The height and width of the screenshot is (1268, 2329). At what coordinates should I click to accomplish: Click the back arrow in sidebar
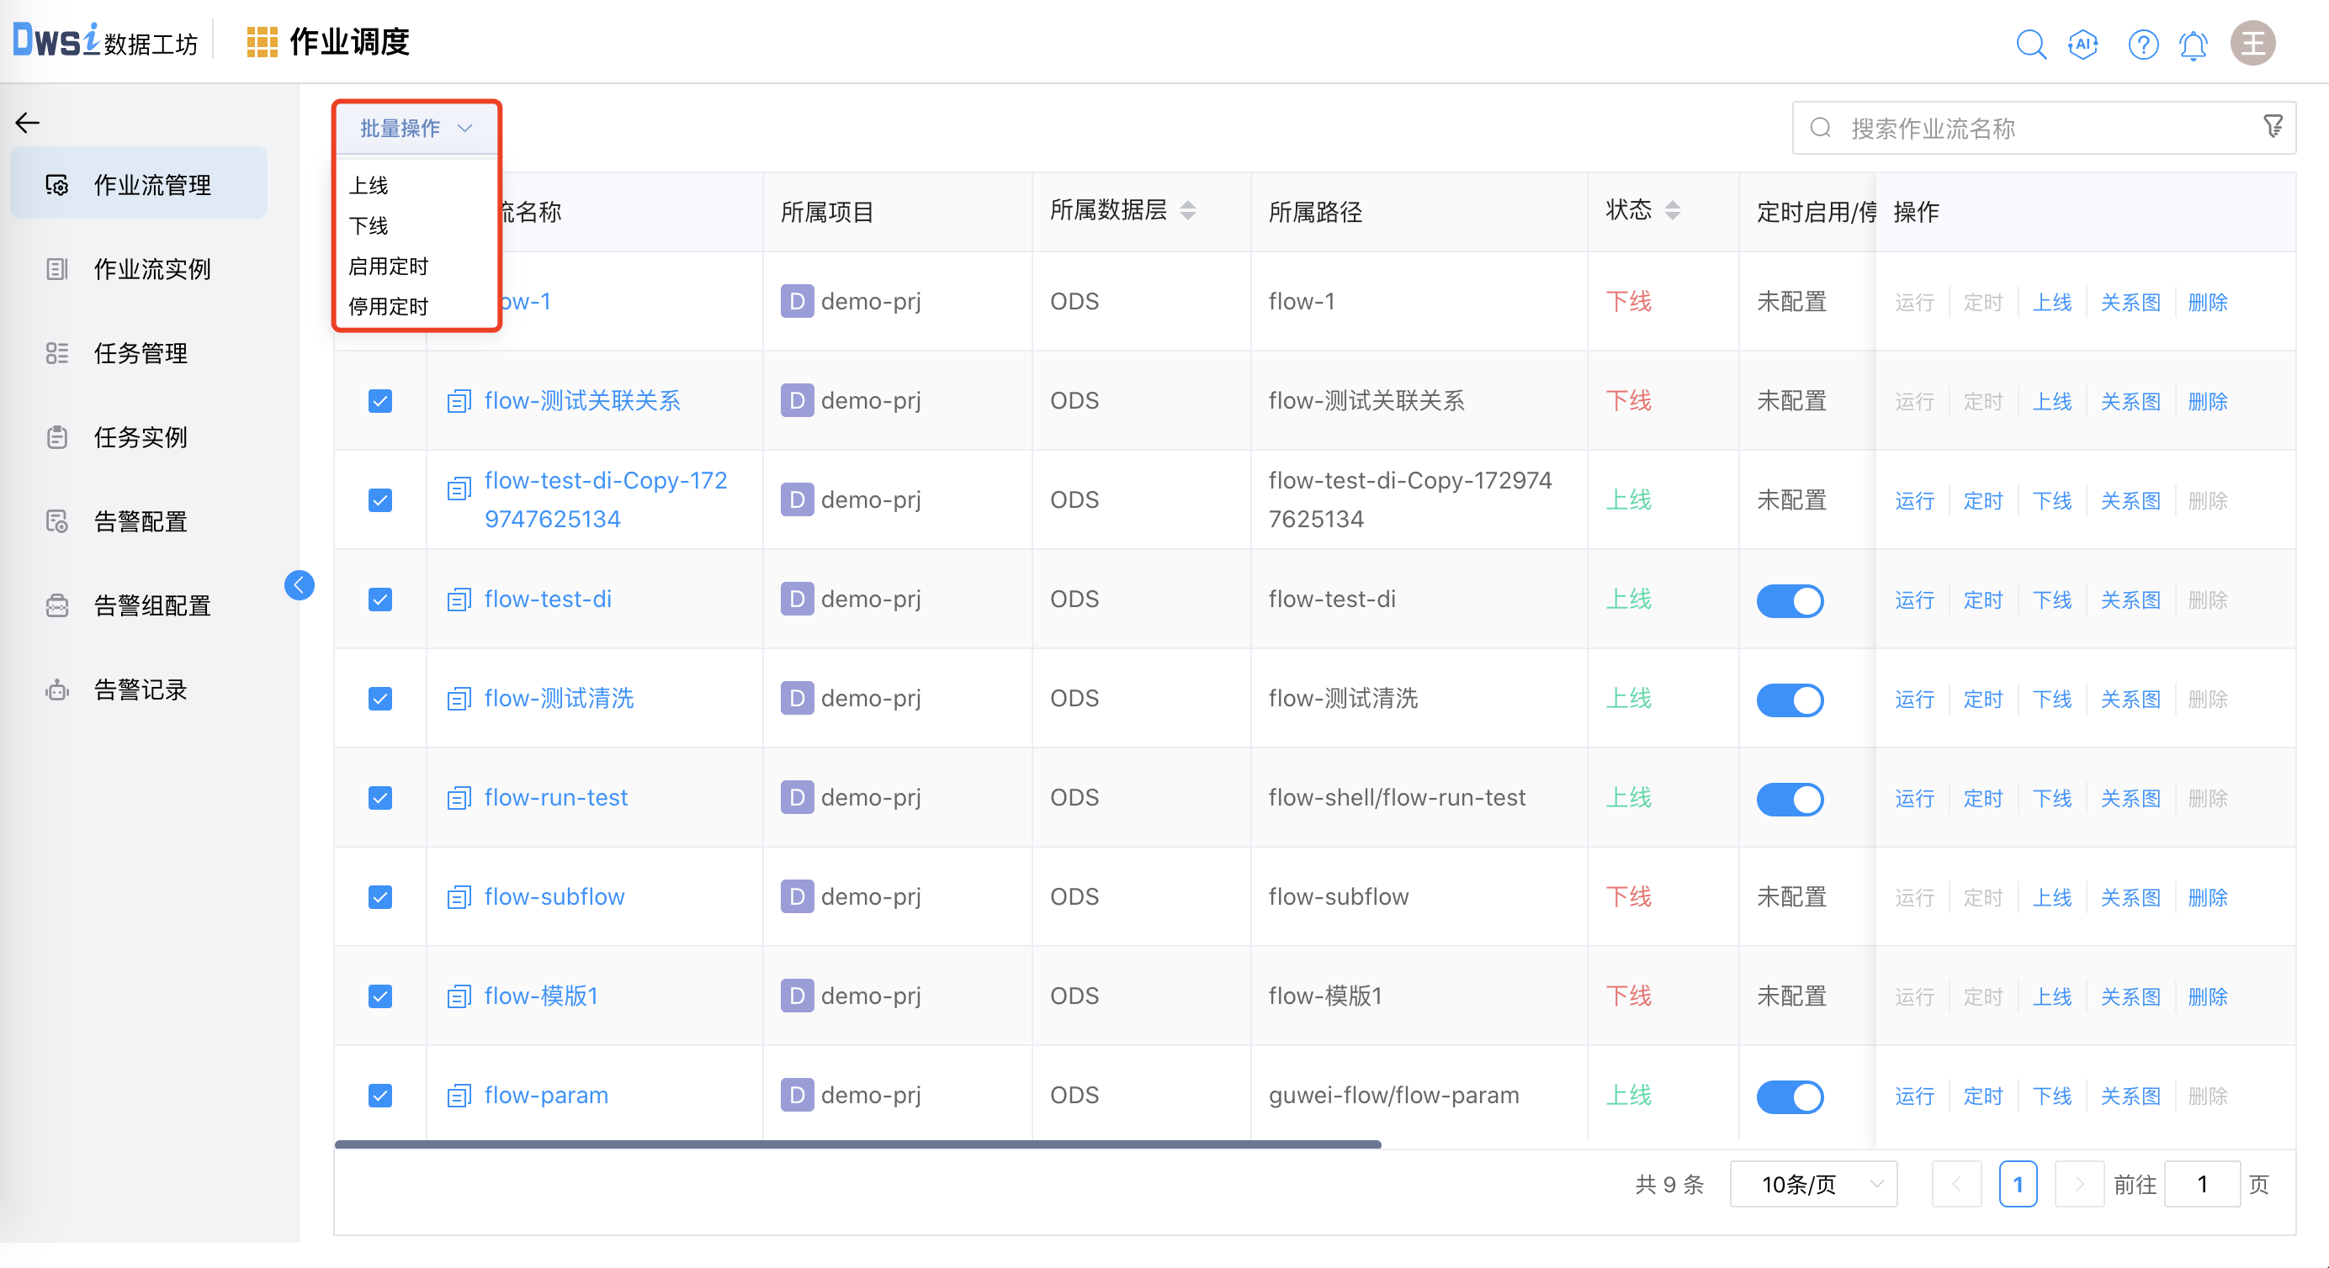click(x=27, y=122)
